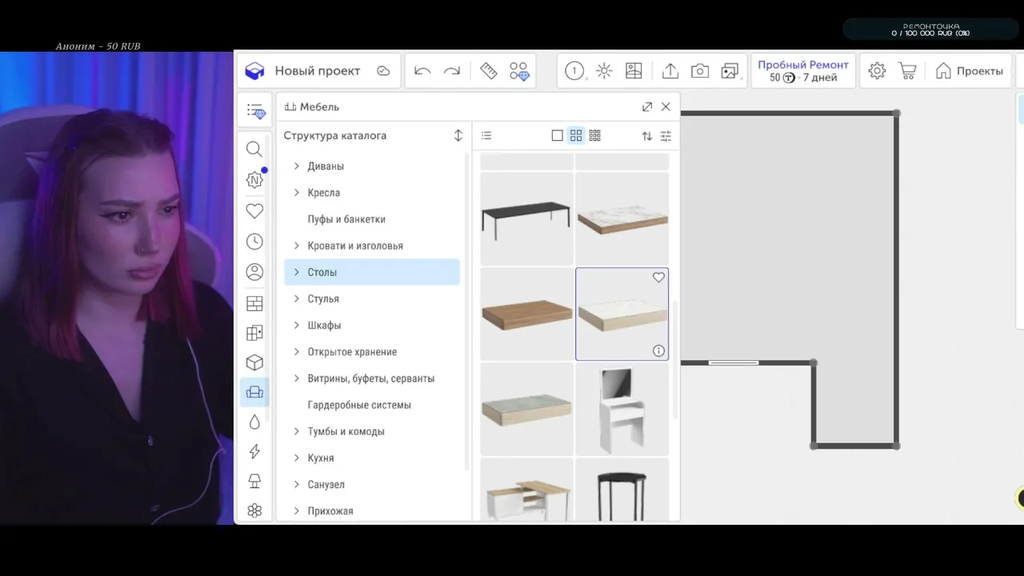Open the shopping cart
Screen dimensions: 1024x576
click(x=907, y=71)
